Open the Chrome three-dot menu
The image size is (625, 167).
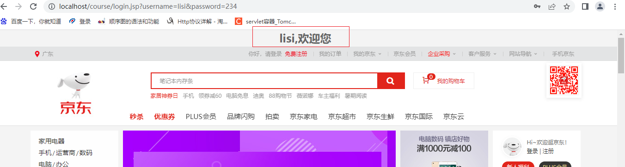click(x=615, y=6)
